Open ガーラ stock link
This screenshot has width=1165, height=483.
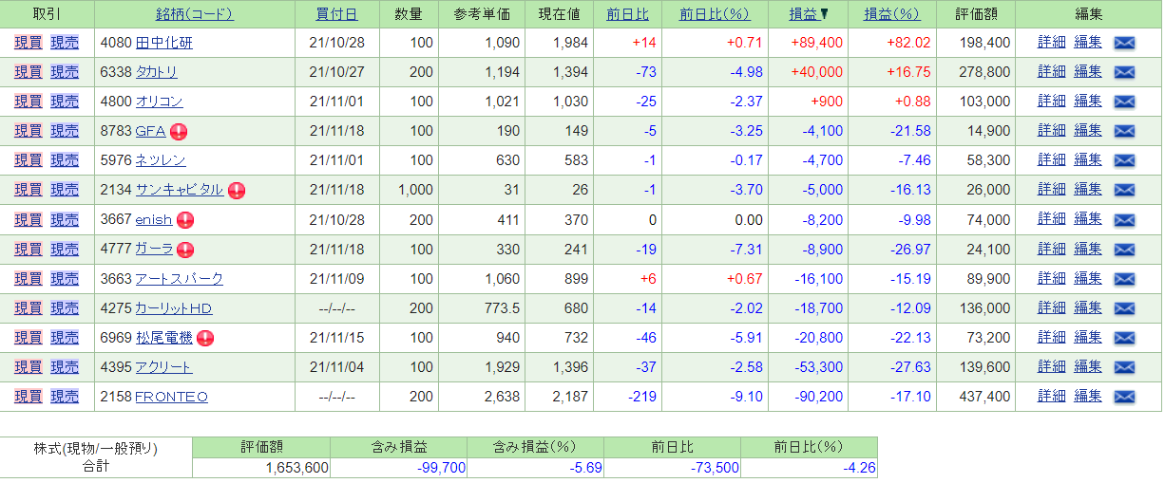coord(154,250)
